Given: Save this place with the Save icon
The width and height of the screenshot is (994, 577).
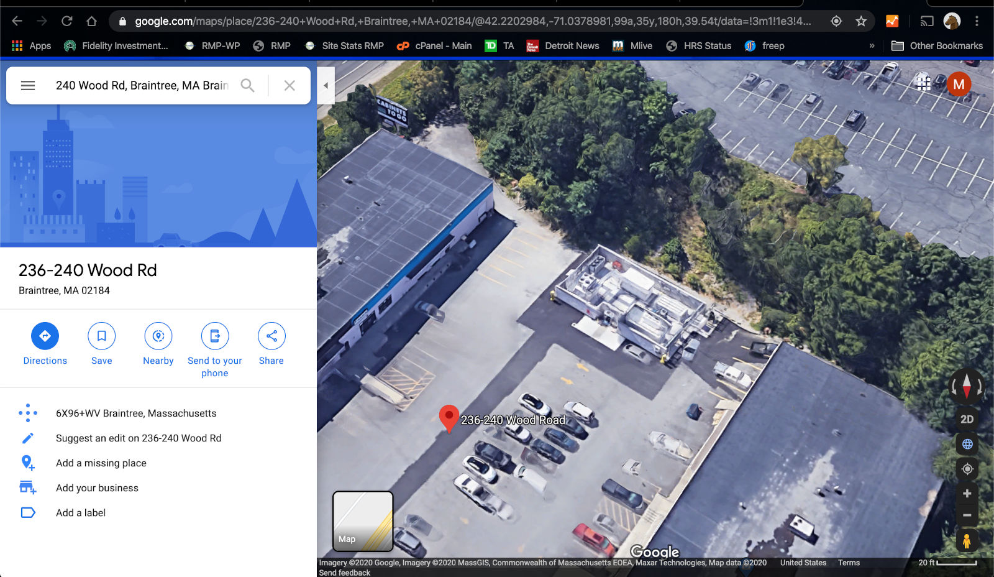Looking at the screenshot, I should [101, 336].
